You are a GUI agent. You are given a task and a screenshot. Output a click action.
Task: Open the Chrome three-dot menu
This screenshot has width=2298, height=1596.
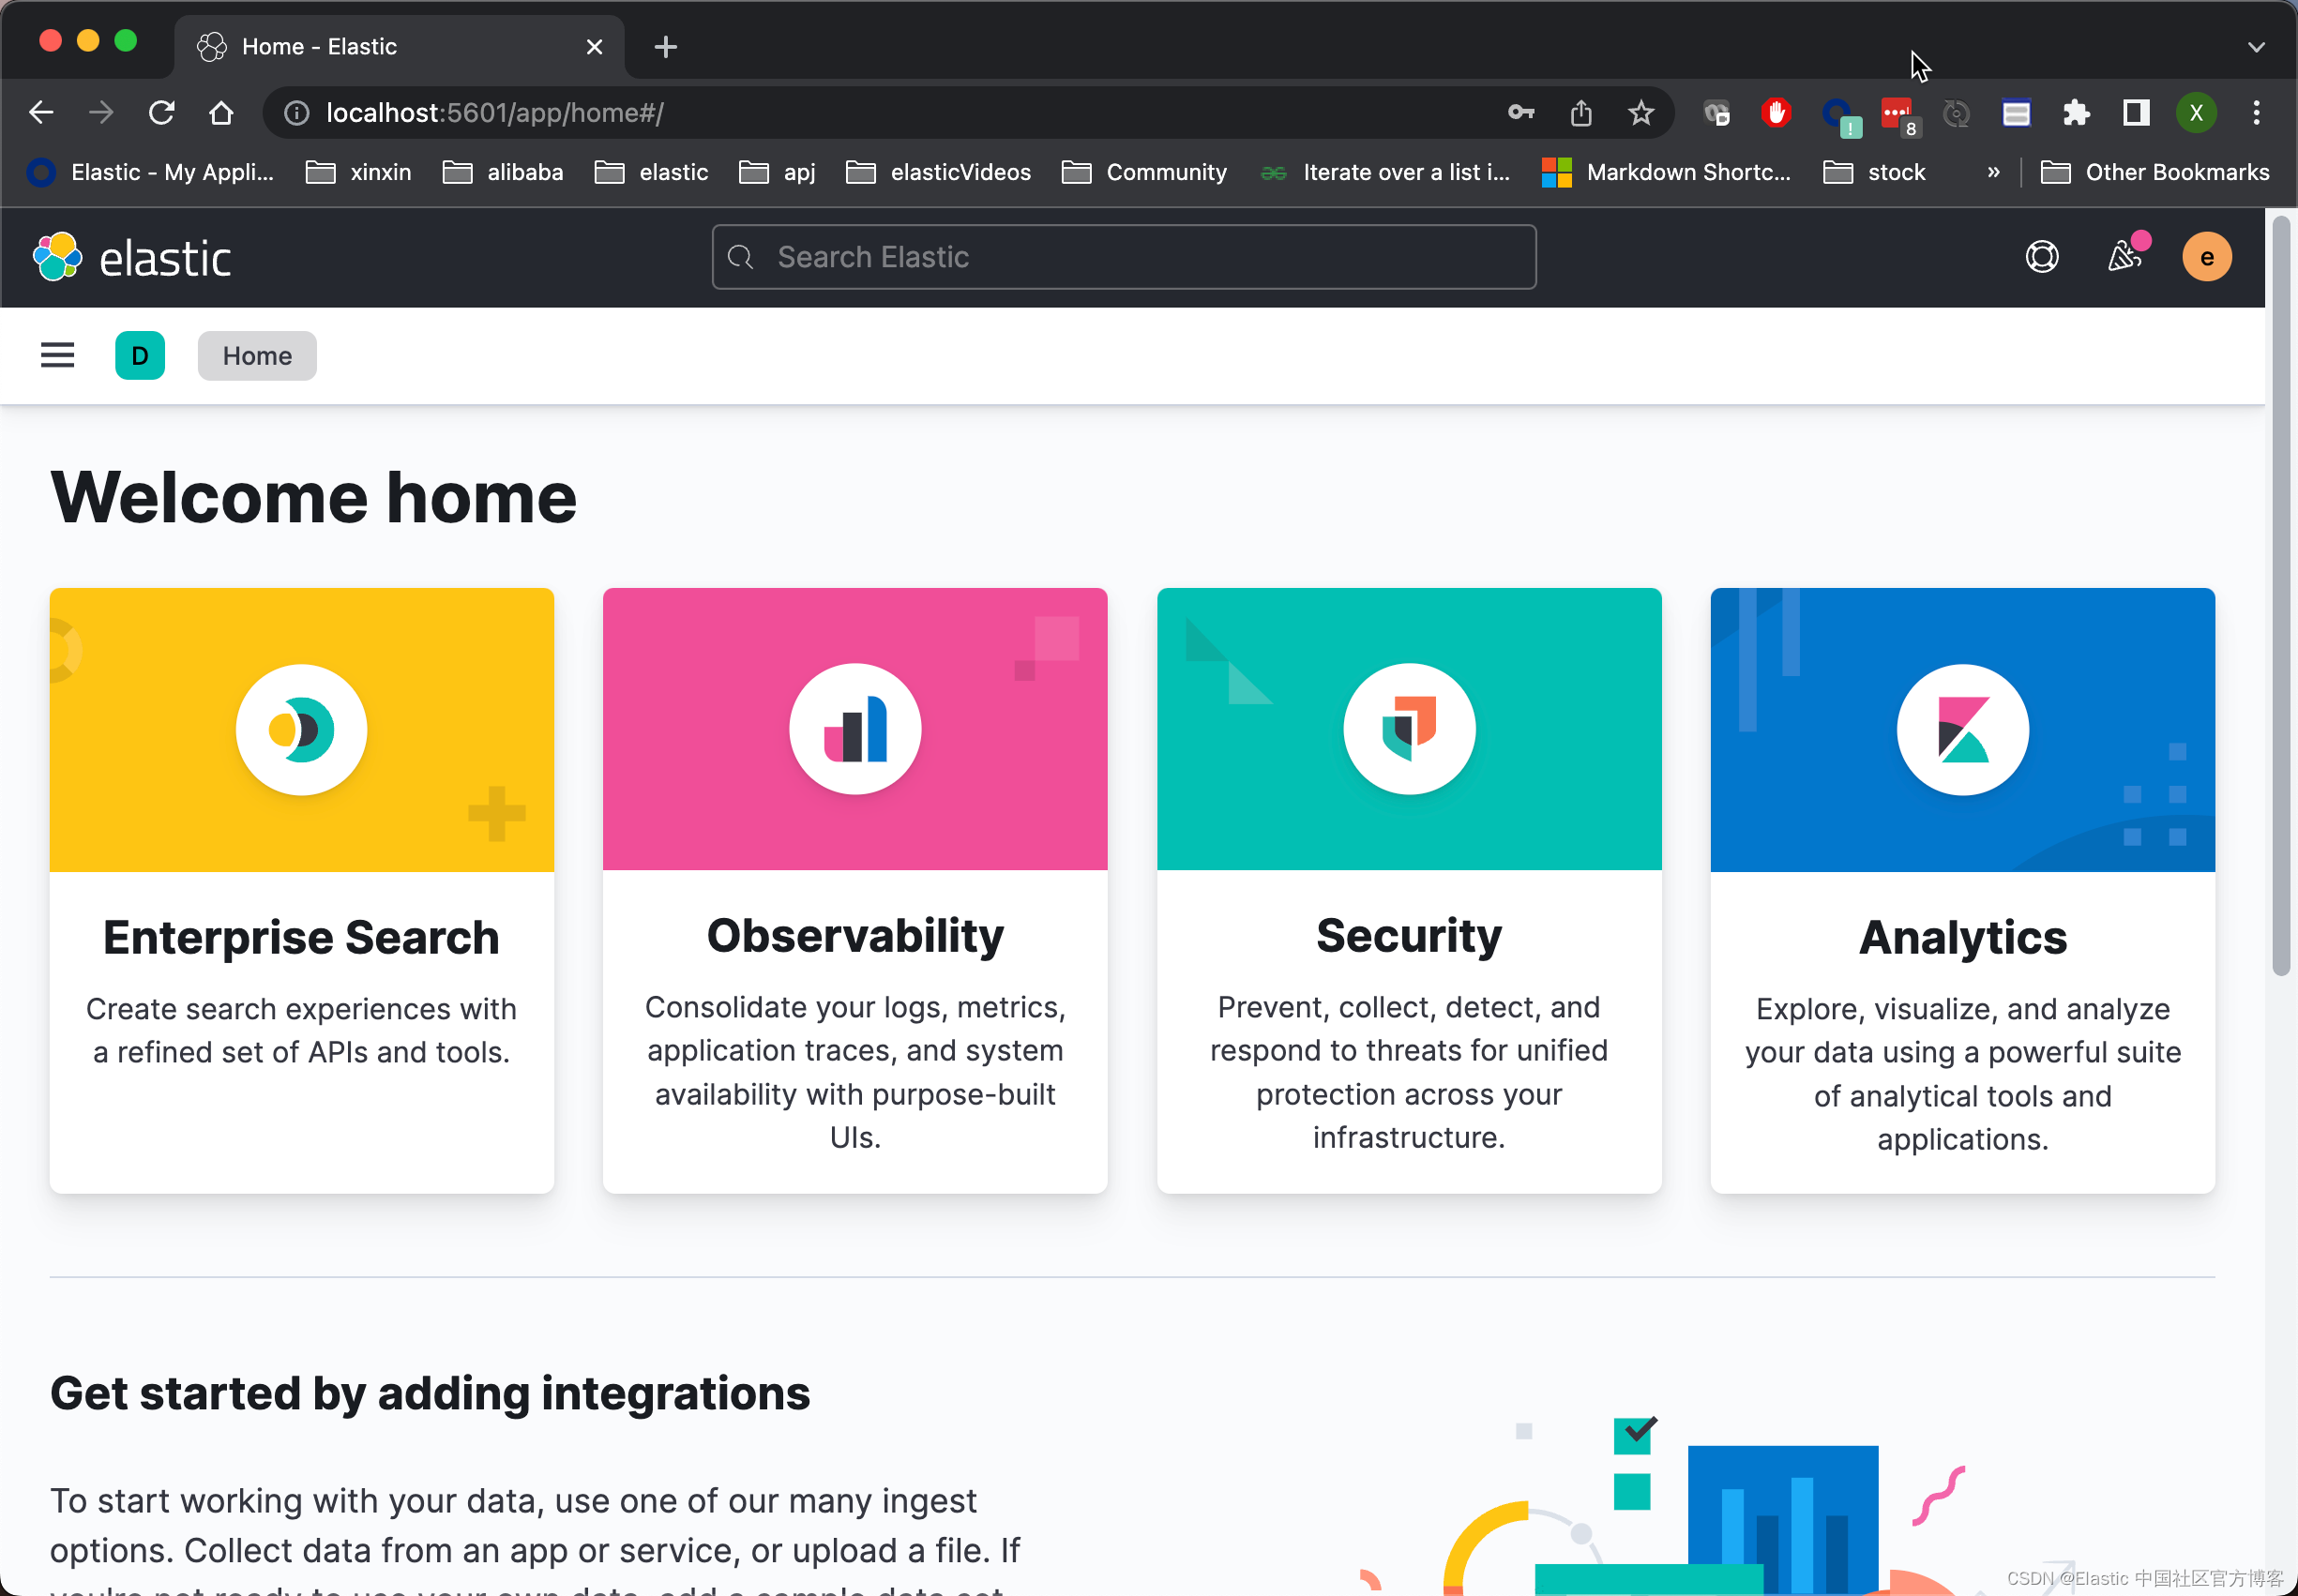(x=2256, y=113)
